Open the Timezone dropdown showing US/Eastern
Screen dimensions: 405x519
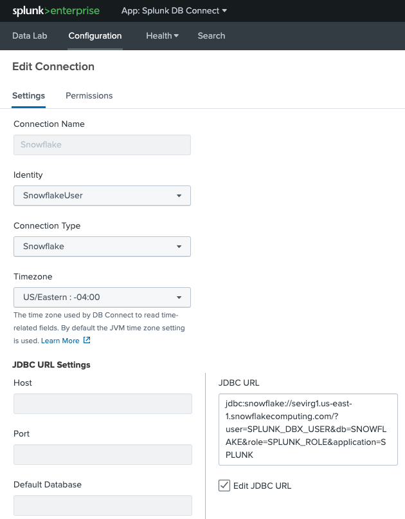click(102, 297)
